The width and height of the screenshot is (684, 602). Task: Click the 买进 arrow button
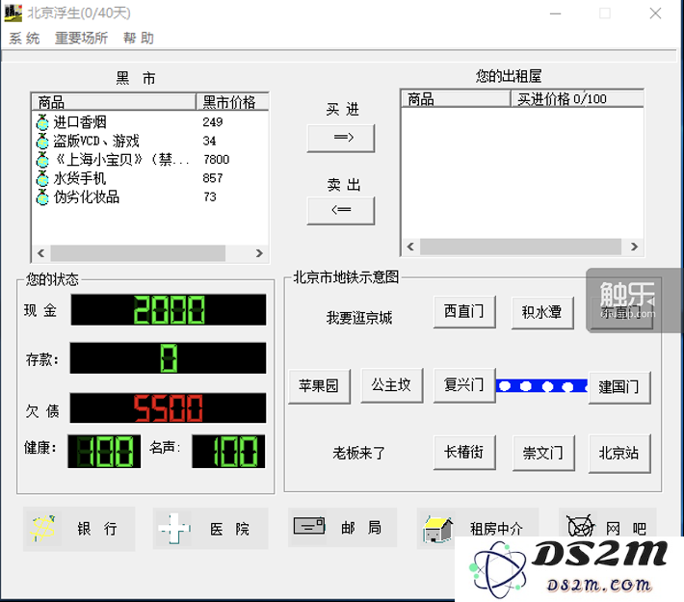341,139
